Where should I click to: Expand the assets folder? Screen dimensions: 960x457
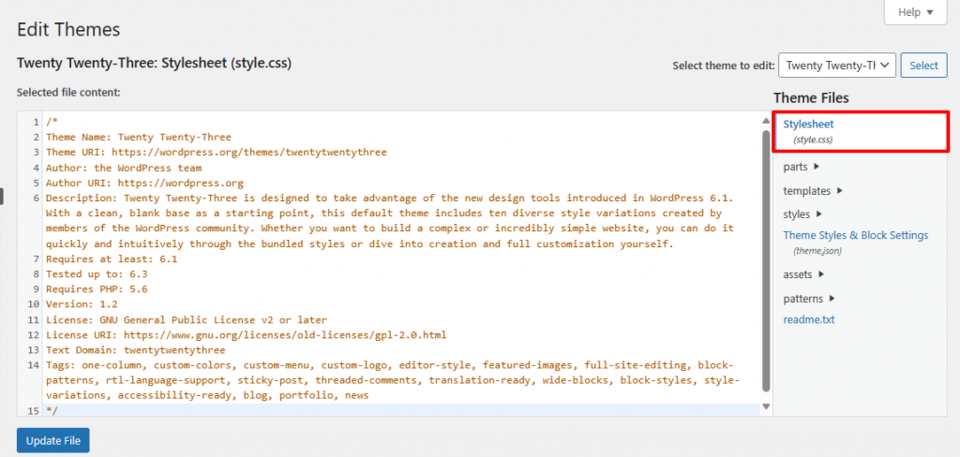click(x=803, y=274)
